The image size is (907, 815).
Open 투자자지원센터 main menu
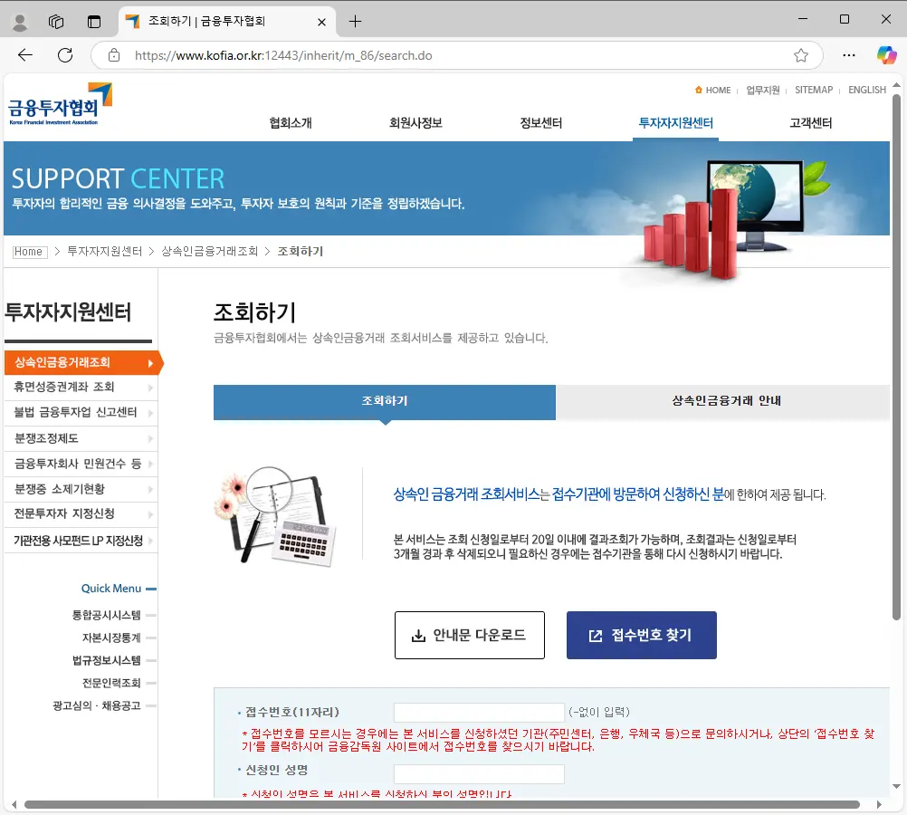(x=675, y=123)
